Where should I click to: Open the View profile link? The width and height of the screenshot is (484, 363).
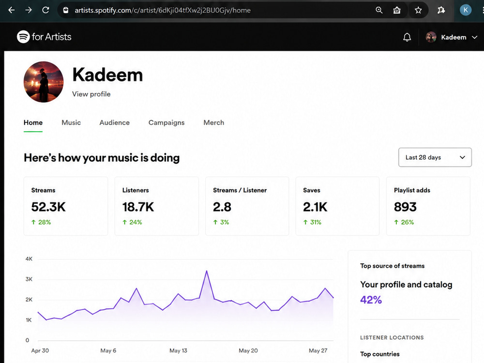tap(91, 94)
